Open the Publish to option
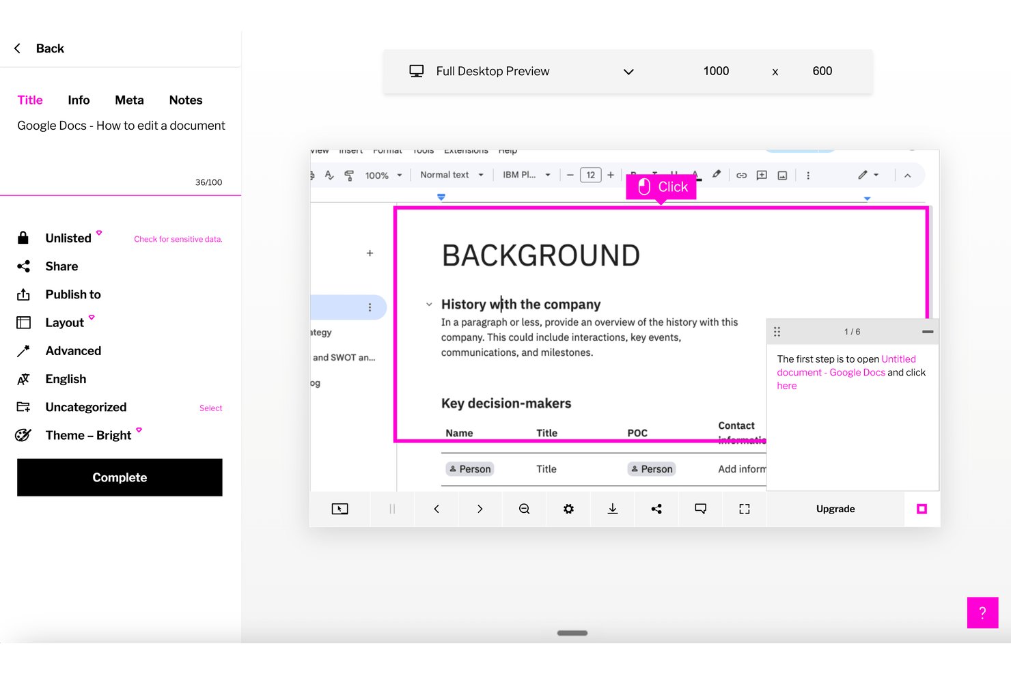Image resolution: width=1011 pixels, height=674 pixels. point(73,294)
